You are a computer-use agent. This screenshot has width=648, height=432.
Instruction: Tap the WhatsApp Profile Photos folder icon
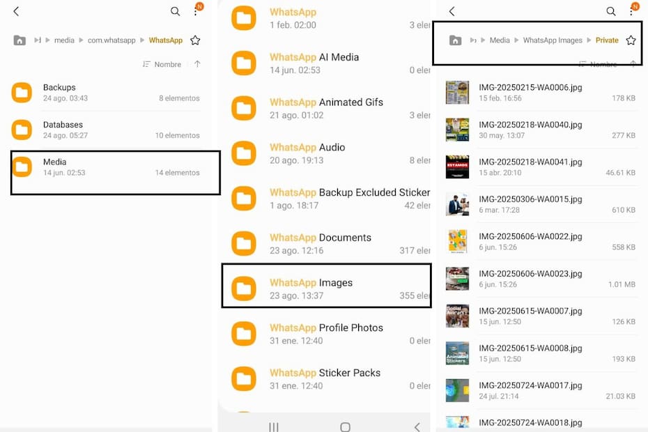click(244, 334)
